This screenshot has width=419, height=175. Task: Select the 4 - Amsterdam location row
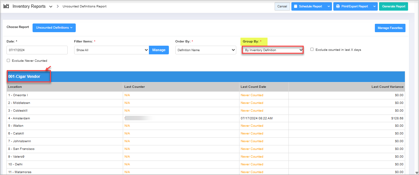pyautogui.click(x=19, y=118)
